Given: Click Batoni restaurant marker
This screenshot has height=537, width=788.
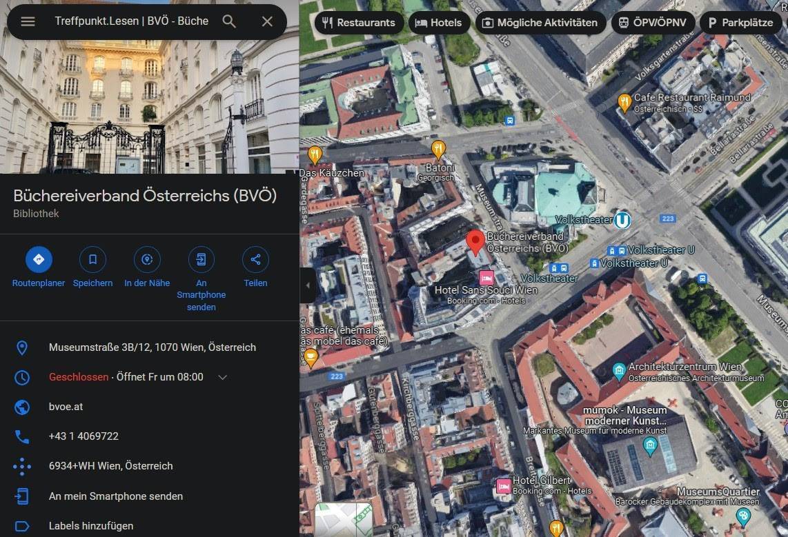Looking at the screenshot, I should pyautogui.click(x=438, y=149).
